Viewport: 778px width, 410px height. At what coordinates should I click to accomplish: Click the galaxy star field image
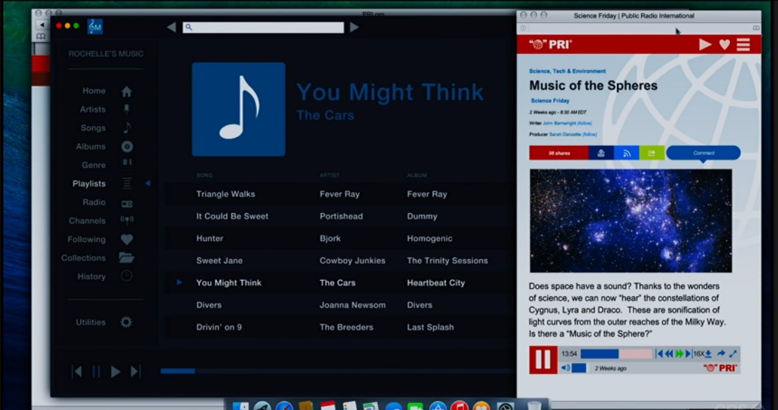point(631,221)
